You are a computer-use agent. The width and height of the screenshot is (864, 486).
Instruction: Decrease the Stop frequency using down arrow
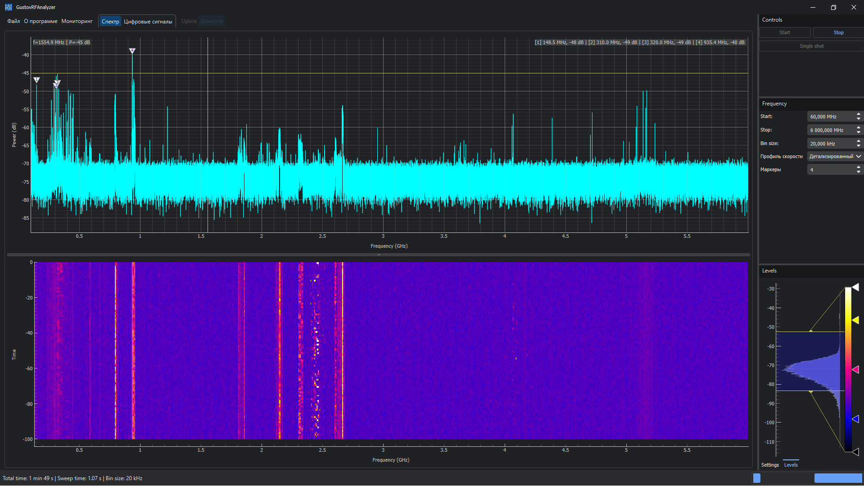pos(859,132)
